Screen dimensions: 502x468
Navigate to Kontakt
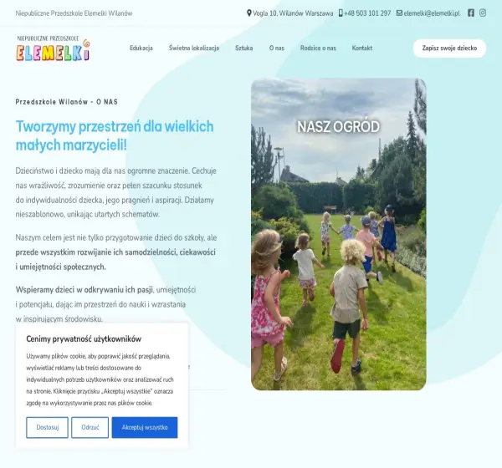(362, 48)
